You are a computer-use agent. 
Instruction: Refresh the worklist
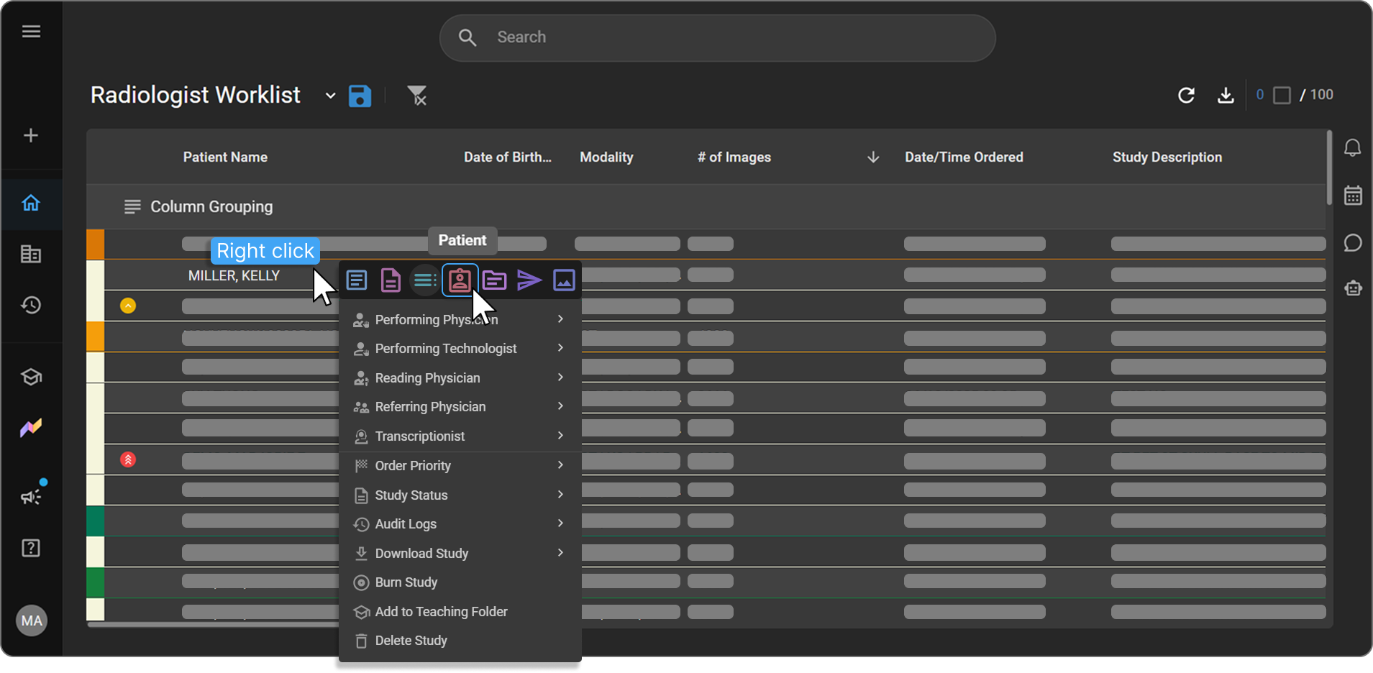click(1186, 95)
